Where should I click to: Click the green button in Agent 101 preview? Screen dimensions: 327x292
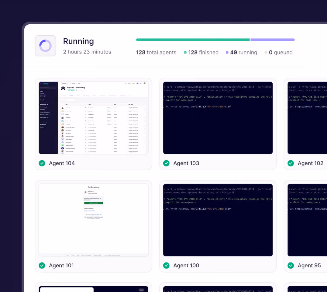pos(93,203)
